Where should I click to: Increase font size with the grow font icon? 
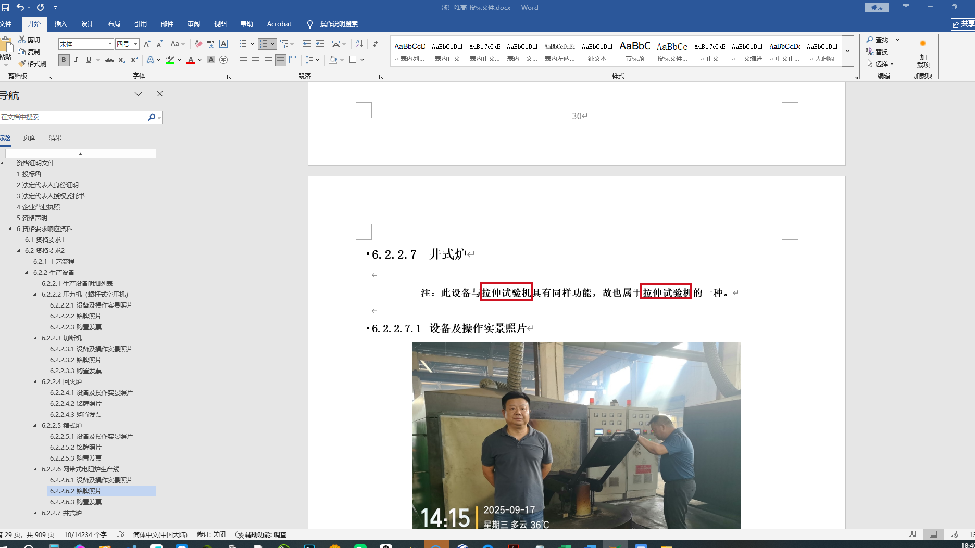147,44
